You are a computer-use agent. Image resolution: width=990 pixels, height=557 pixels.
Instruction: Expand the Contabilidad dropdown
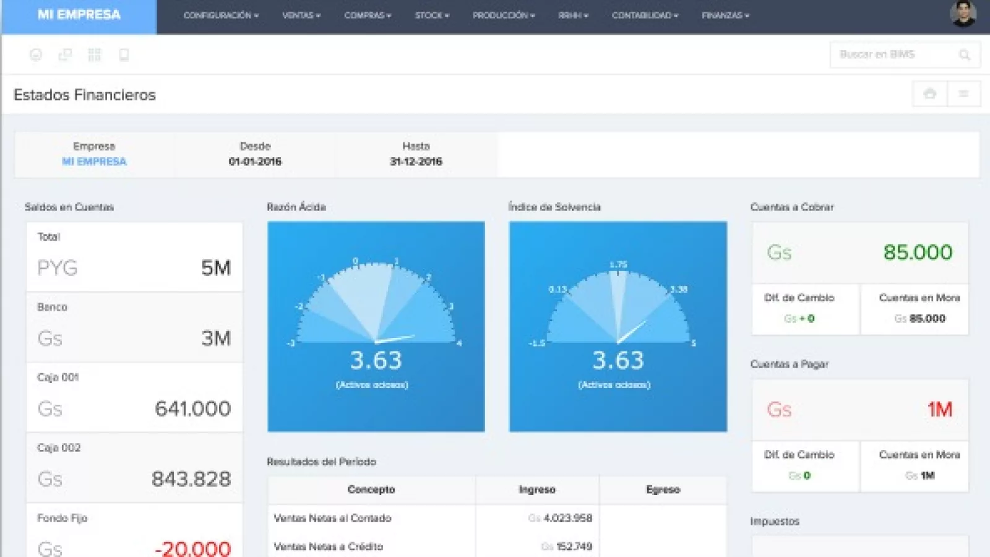[645, 15]
